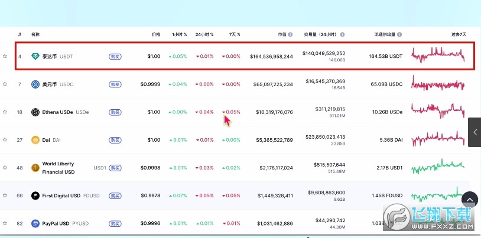This screenshot has height=238, width=481.
Task: Click the scroll-to-top arrow button
Action: (469, 201)
